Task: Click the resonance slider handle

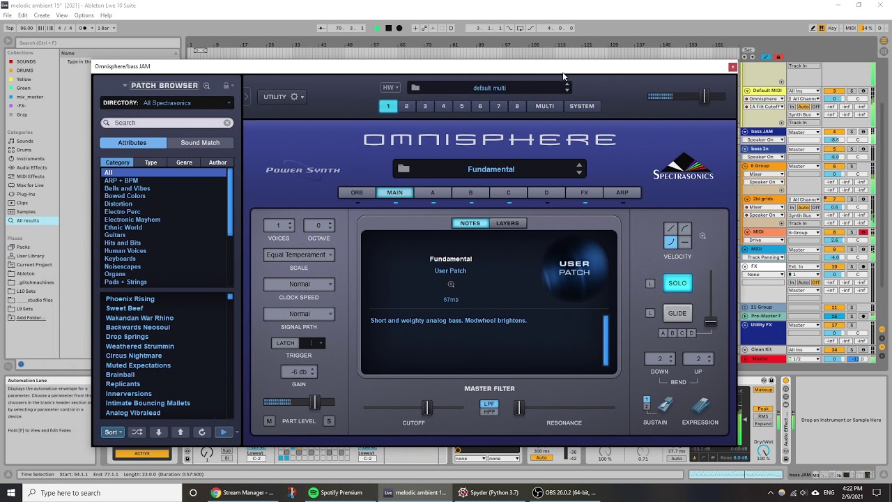Action: point(518,407)
